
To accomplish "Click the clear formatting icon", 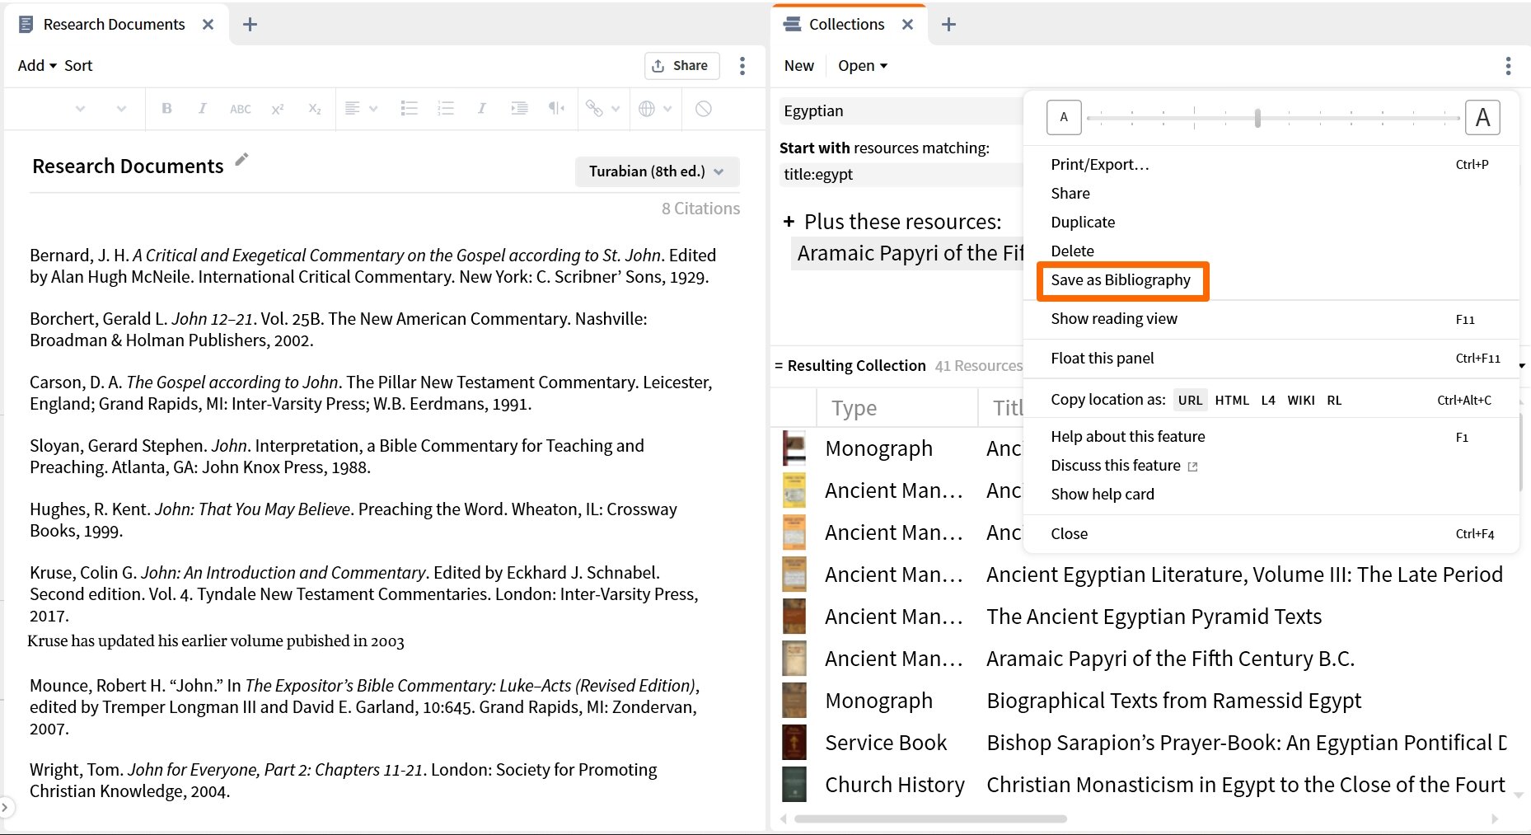I will tap(703, 108).
